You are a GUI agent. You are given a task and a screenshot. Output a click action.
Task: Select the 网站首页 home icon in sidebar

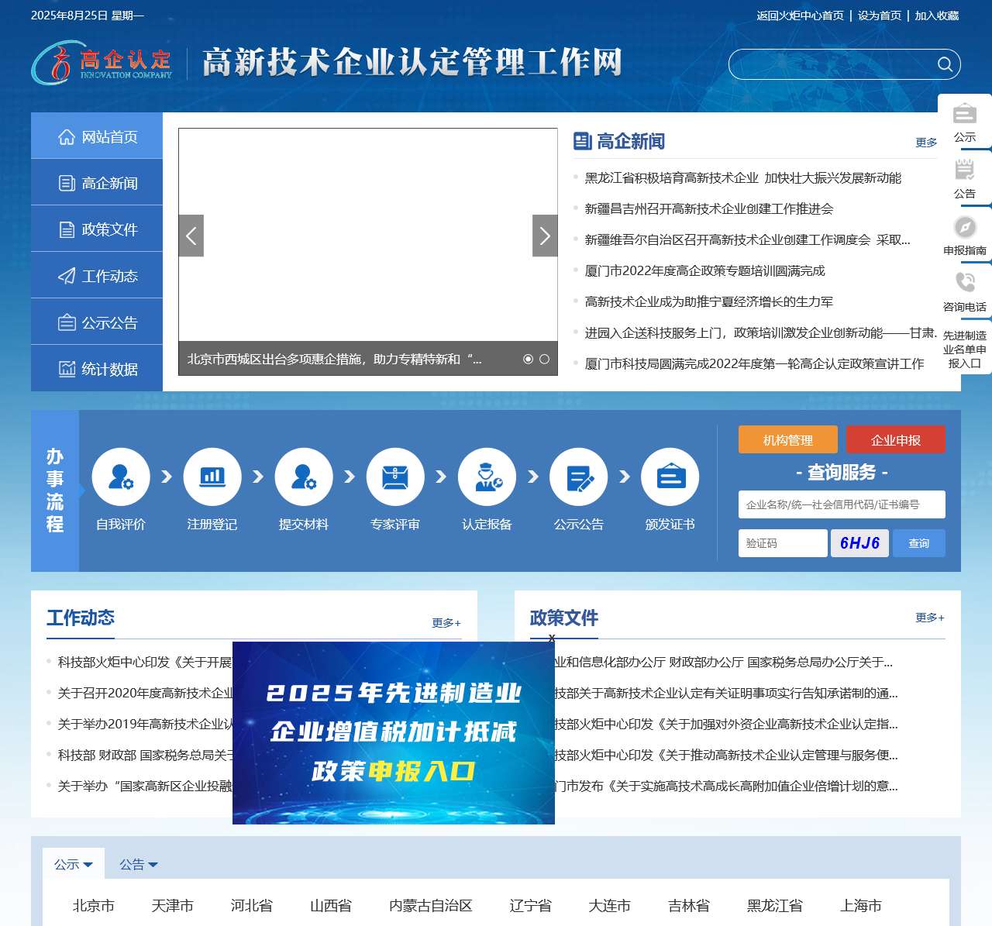66,136
